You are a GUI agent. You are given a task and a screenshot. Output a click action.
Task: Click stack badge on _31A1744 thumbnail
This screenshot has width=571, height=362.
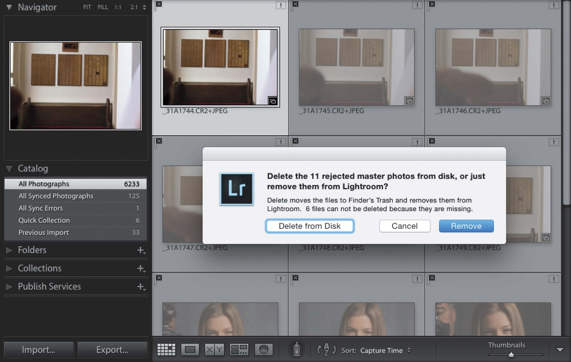click(x=273, y=101)
